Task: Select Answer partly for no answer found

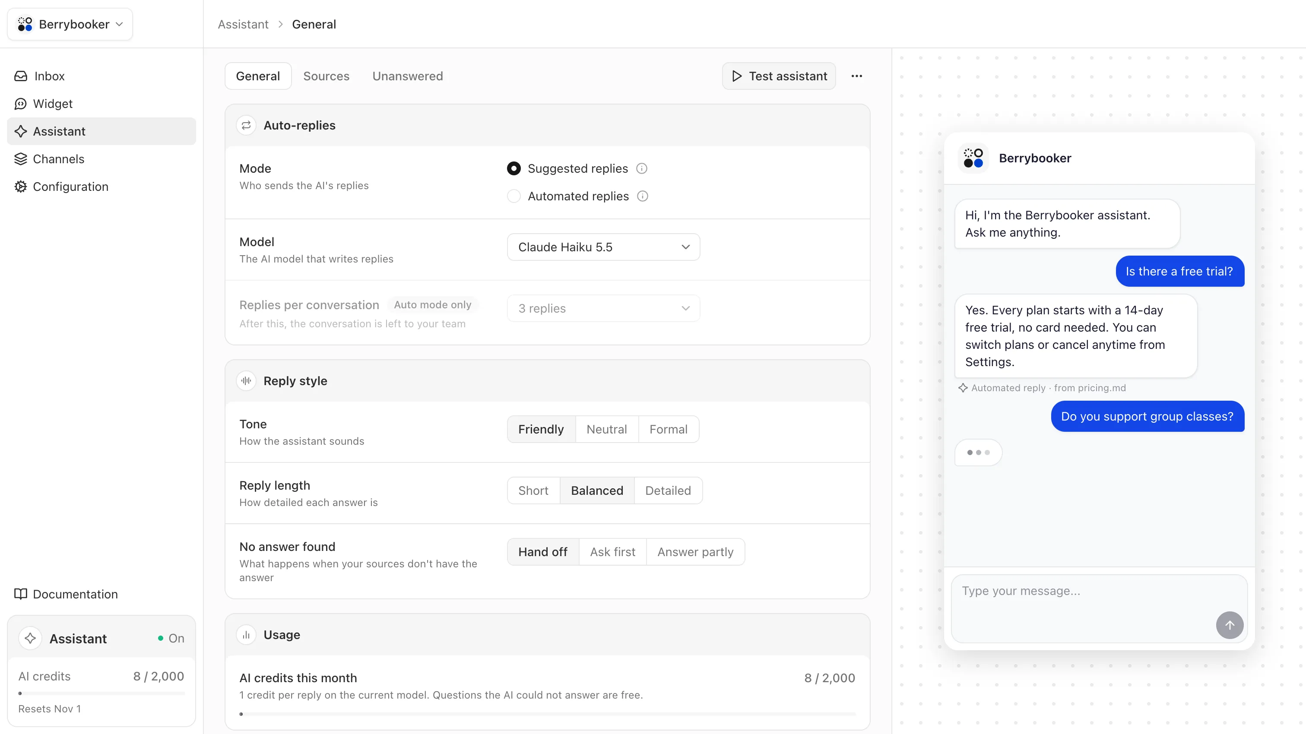Action: (x=696, y=552)
